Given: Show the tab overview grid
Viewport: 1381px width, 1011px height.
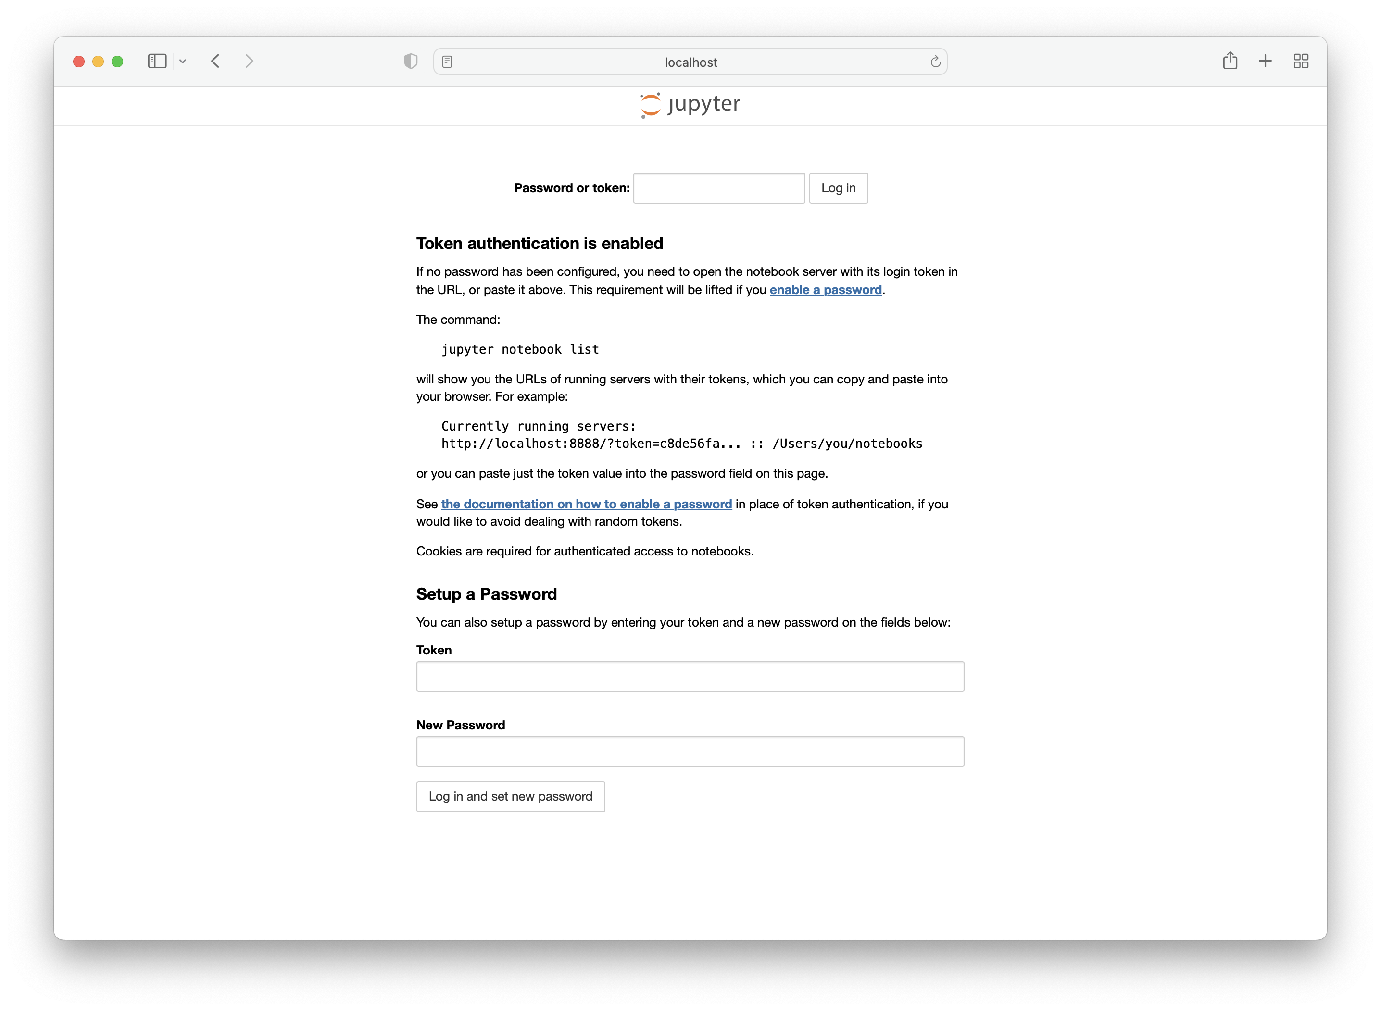Looking at the screenshot, I should click(1301, 61).
